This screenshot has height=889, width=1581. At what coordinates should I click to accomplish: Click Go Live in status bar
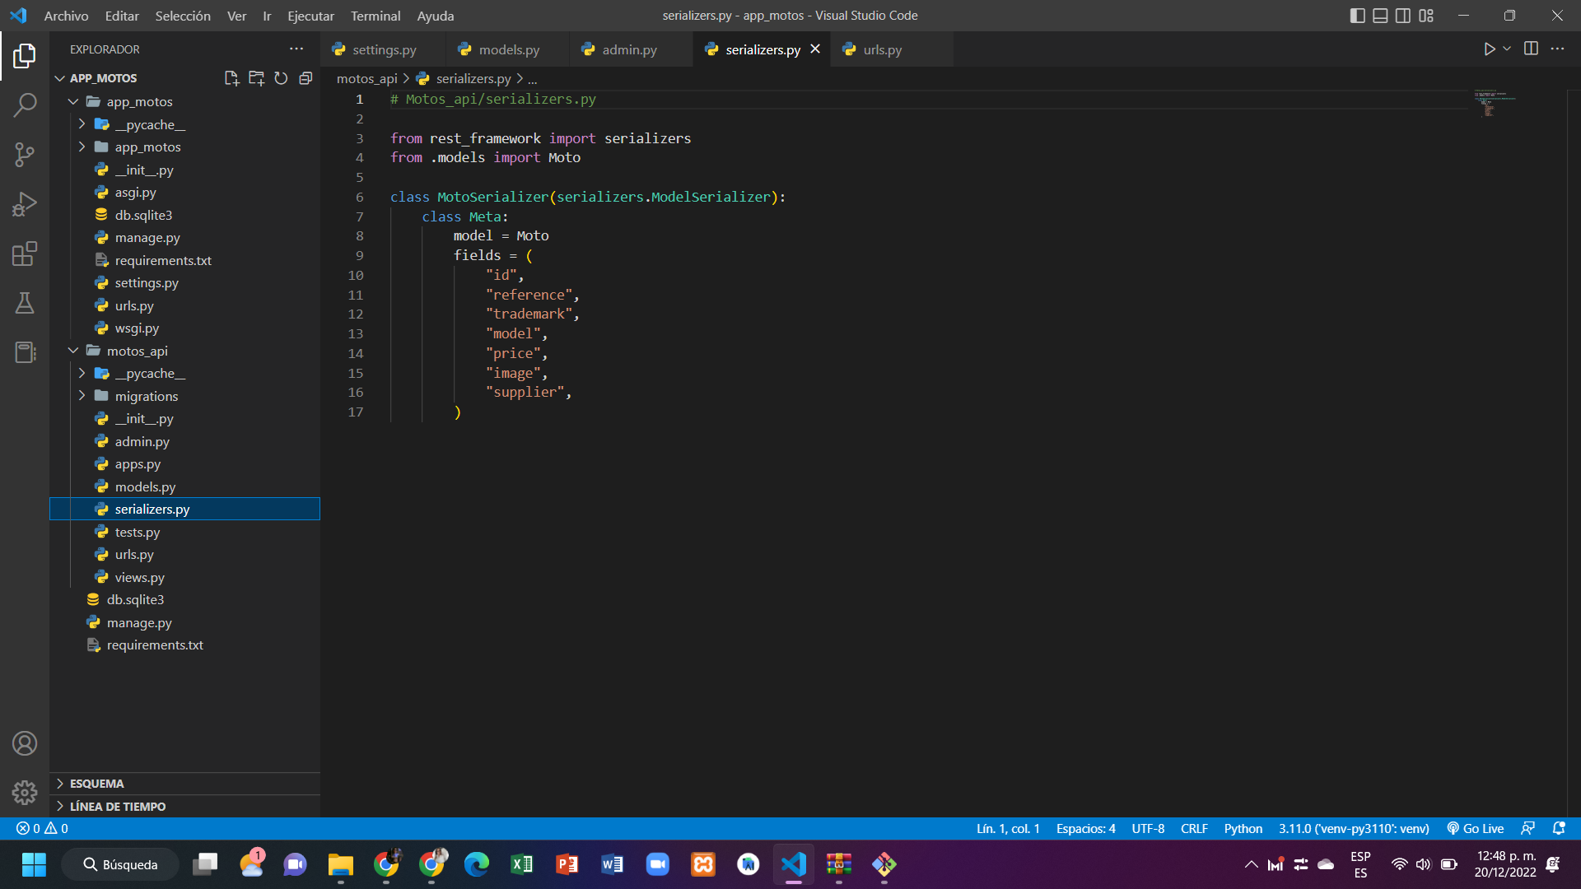click(x=1476, y=828)
